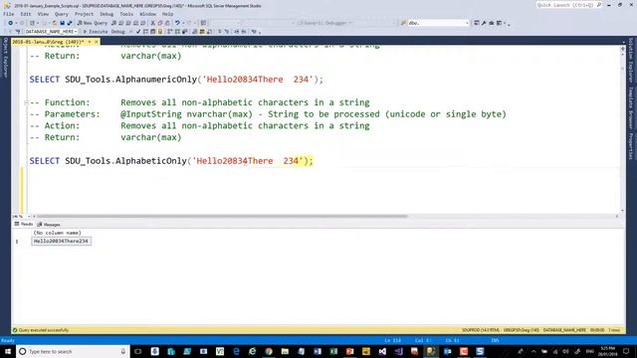Open Microsoft Edge from the taskbar
The height and width of the screenshot is (358, 637).
click(236, 351)
